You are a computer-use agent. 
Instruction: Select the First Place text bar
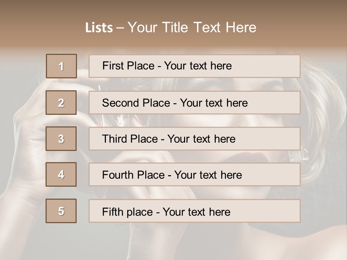click(x=194, y=66)
